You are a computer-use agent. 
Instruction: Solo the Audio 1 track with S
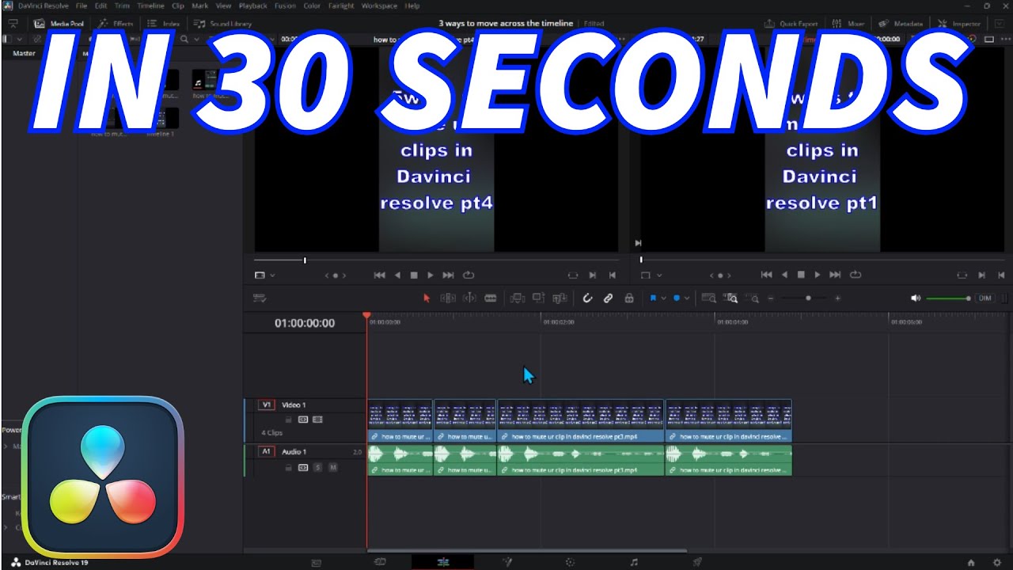[318, 468]
